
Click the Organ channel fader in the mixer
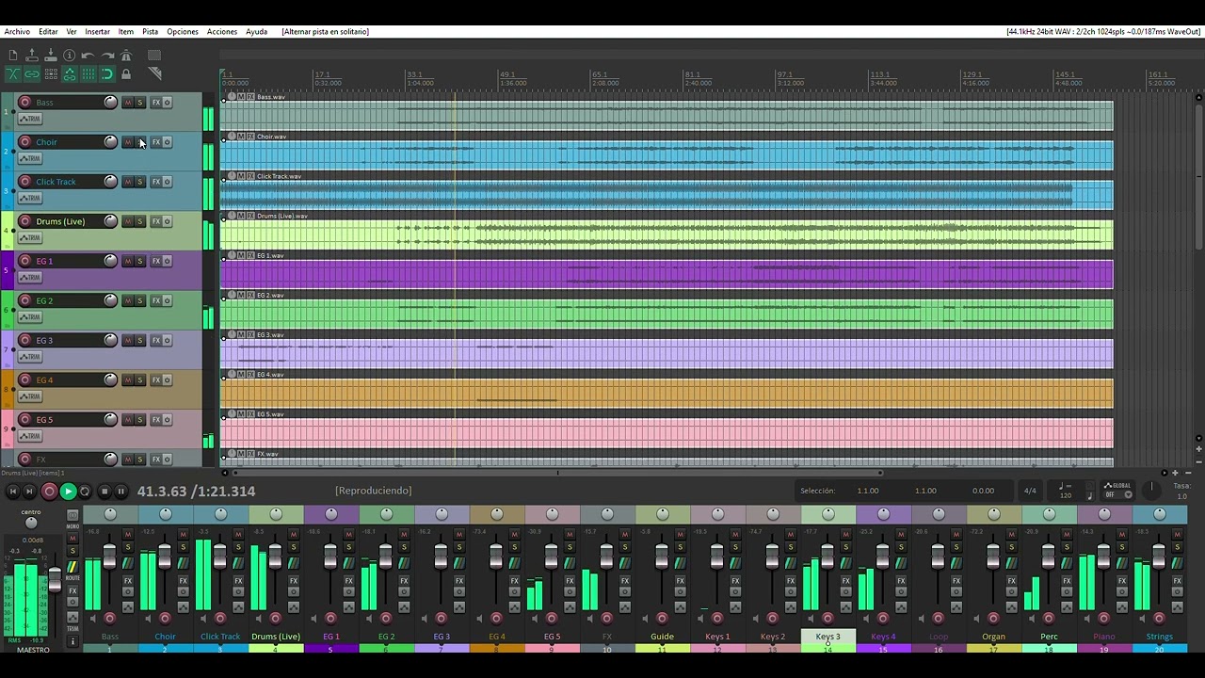click(x=993, y=557)
